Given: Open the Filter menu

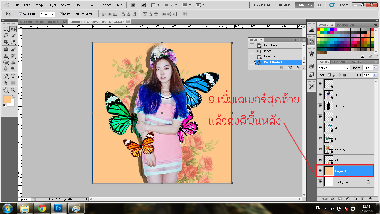Looking at the screenshot, I should (x=78, y=5).
